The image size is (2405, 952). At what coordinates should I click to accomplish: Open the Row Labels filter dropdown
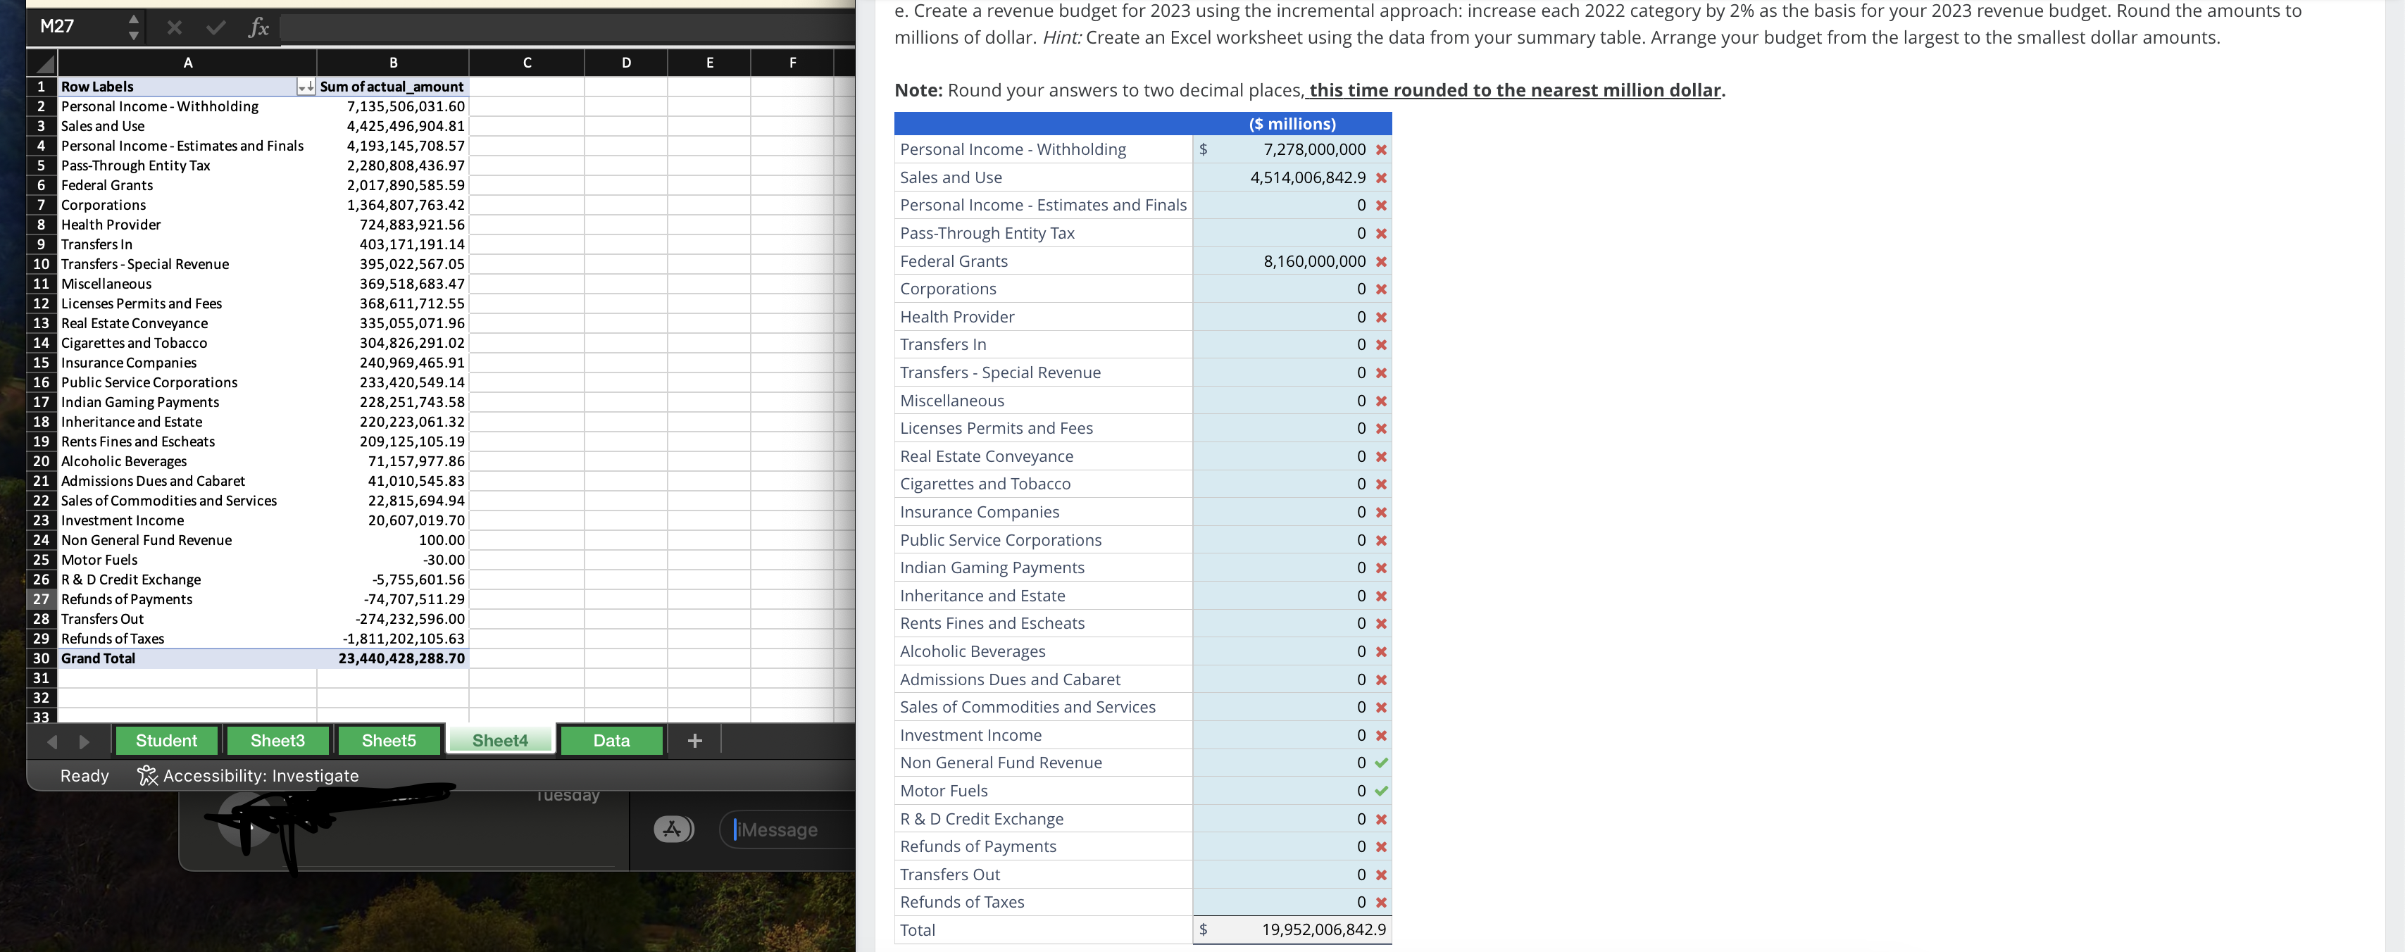click(306, 86)
